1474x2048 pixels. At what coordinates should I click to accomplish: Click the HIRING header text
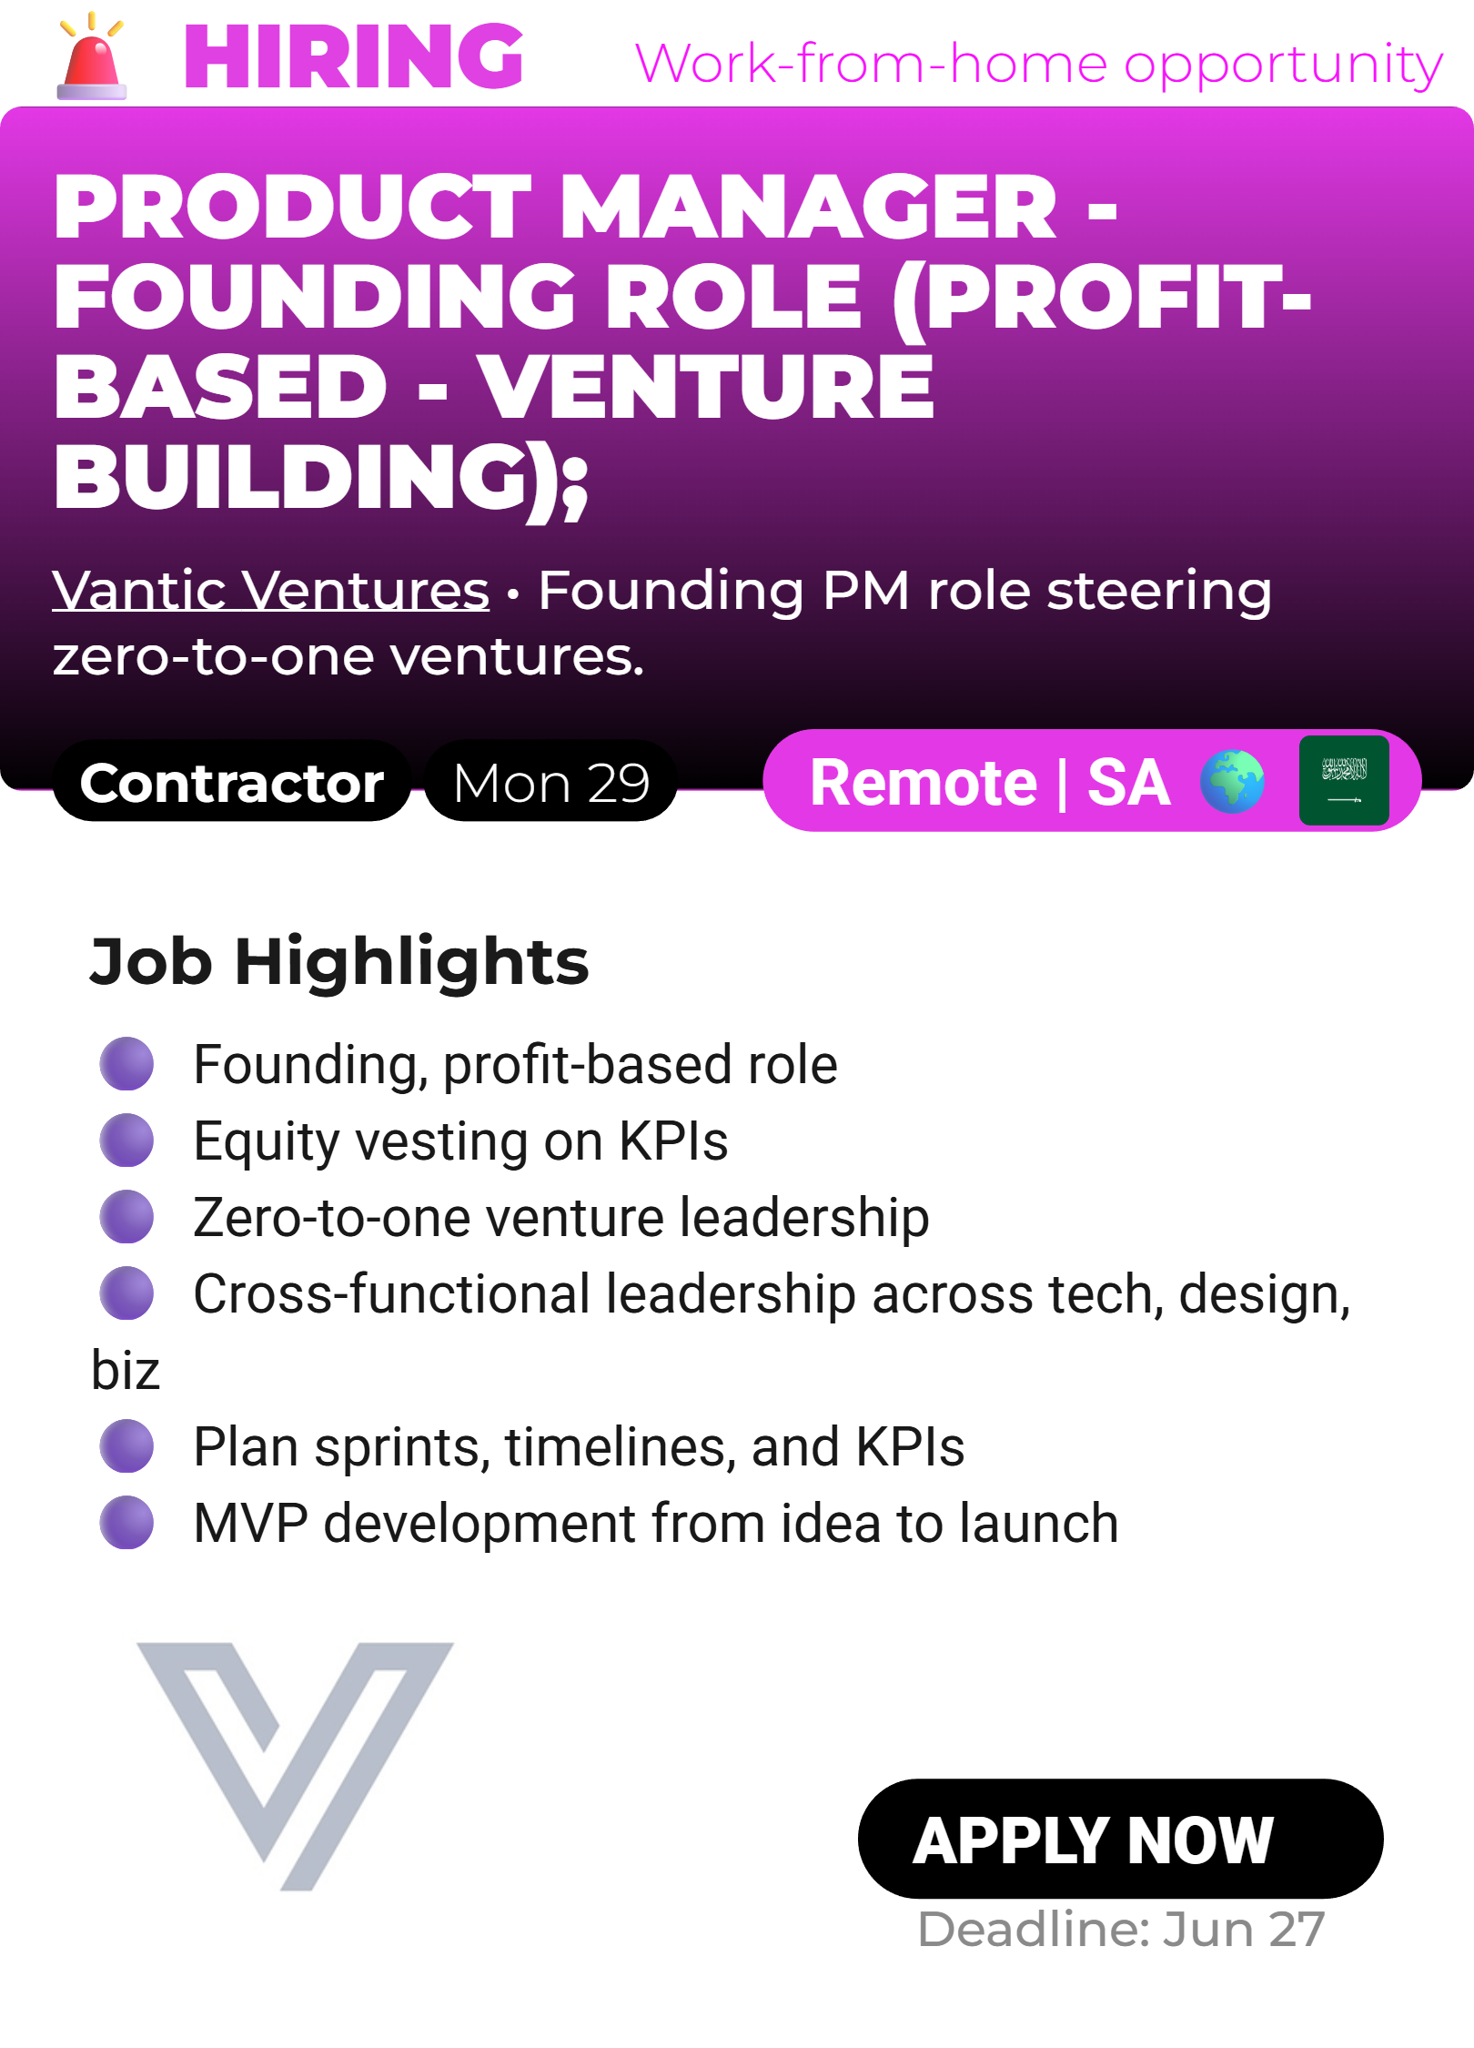tap(354, 56)
